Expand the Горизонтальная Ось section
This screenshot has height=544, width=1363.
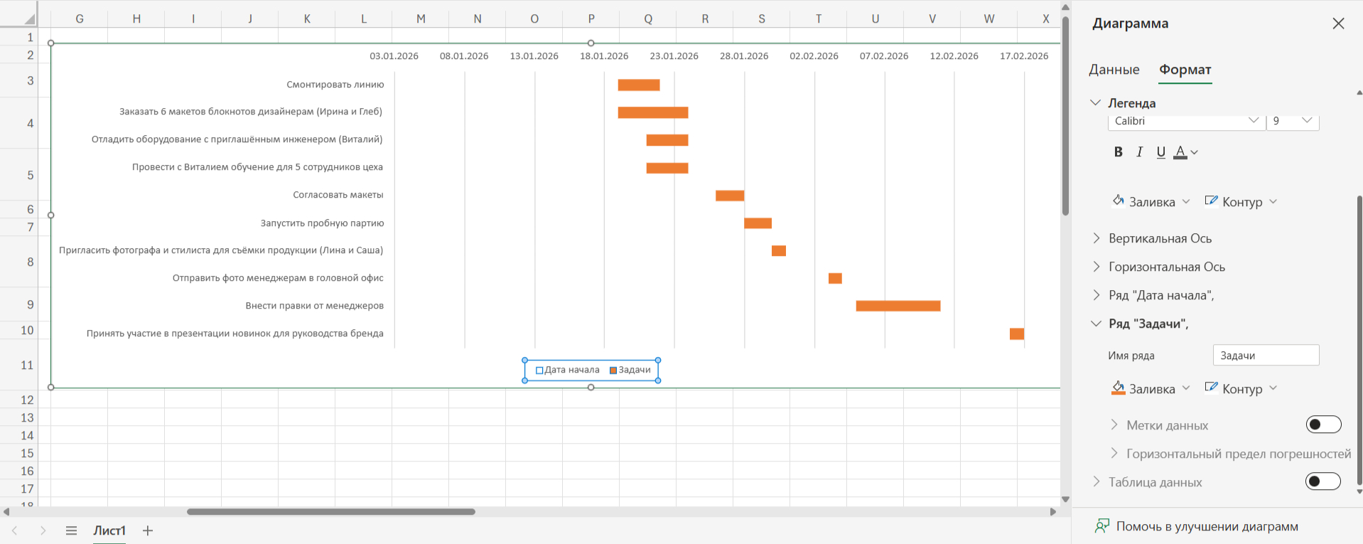tap(1166, 267)
